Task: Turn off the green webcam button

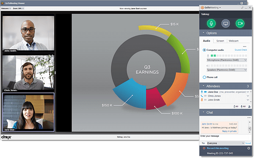Action: [240, 23]
